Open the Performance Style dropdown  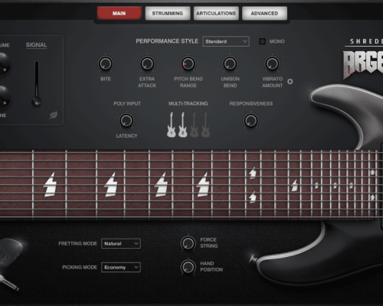click(x=226, y=41)
